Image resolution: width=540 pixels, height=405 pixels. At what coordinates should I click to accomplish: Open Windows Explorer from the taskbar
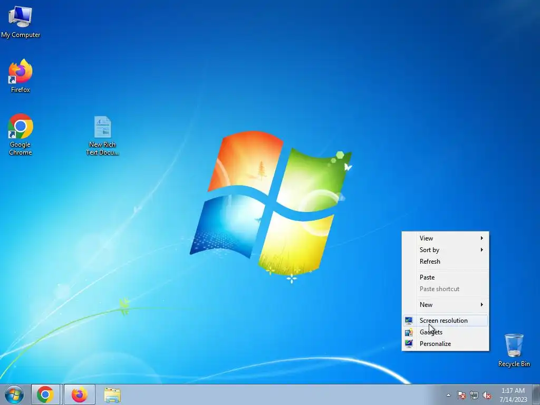click(112, 395)
